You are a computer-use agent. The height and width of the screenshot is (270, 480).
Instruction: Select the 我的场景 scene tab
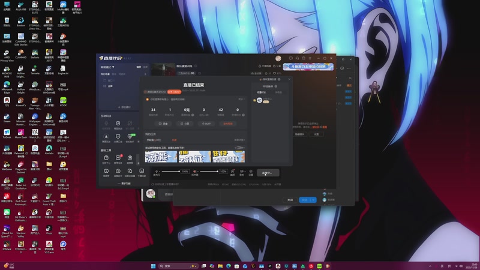[x=105, y=74]
